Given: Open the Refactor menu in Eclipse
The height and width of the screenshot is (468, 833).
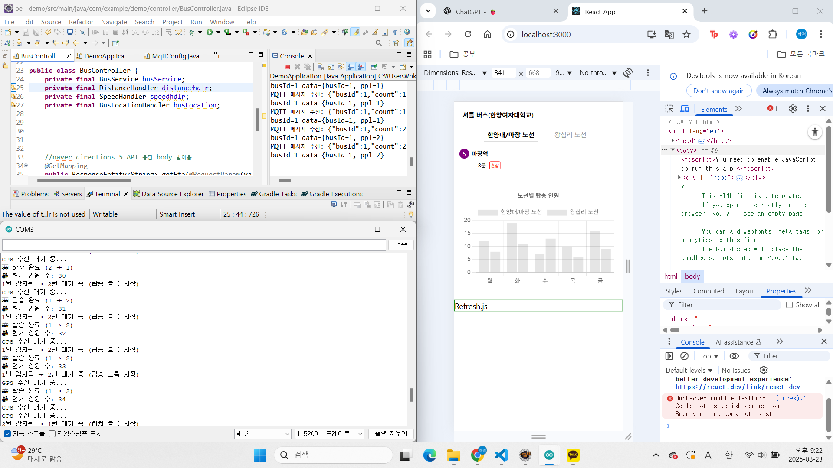Looking at the screenshot, I should (81, 22).
